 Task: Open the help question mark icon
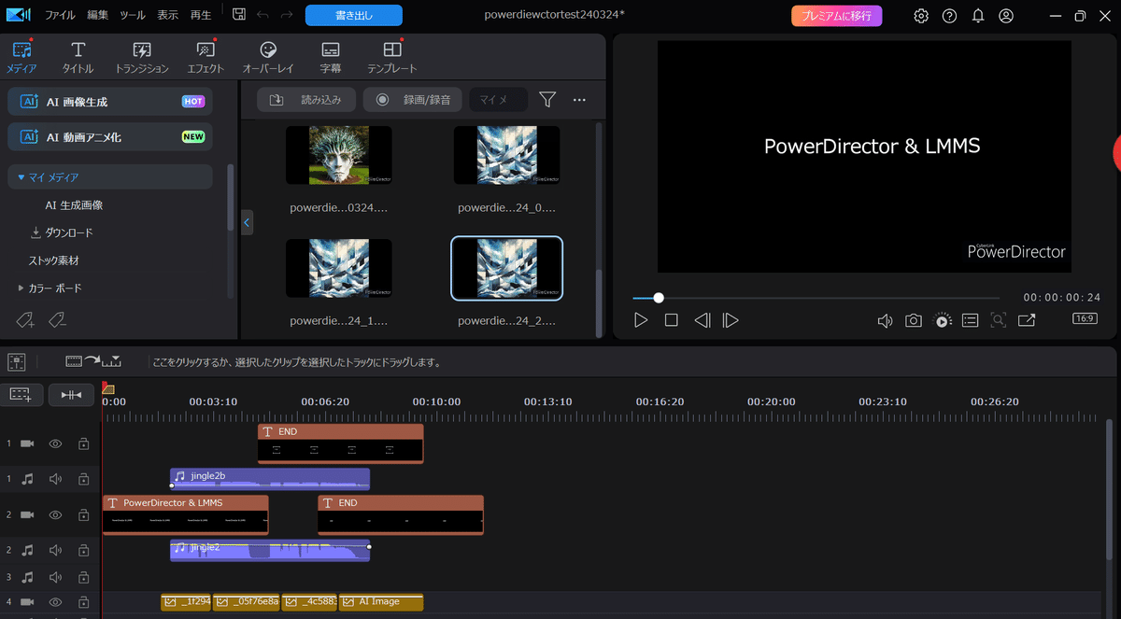(949, 16)
